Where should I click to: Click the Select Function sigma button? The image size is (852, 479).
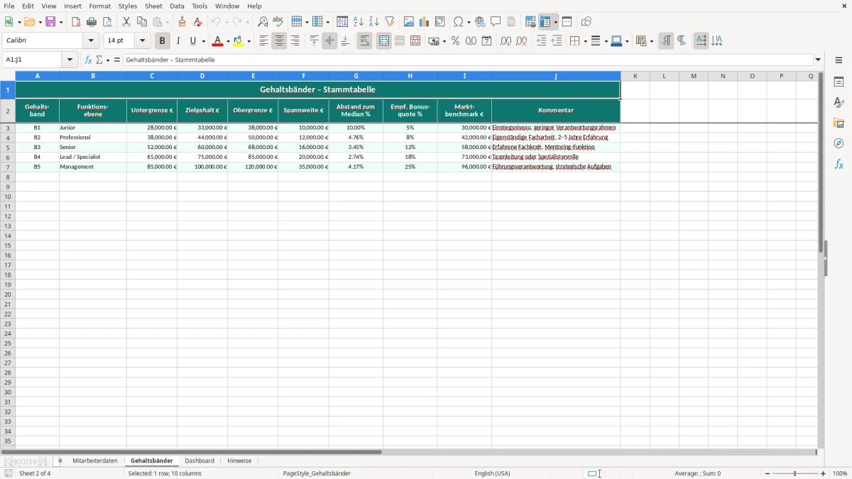pyautogui.click(x=99, y=60)
